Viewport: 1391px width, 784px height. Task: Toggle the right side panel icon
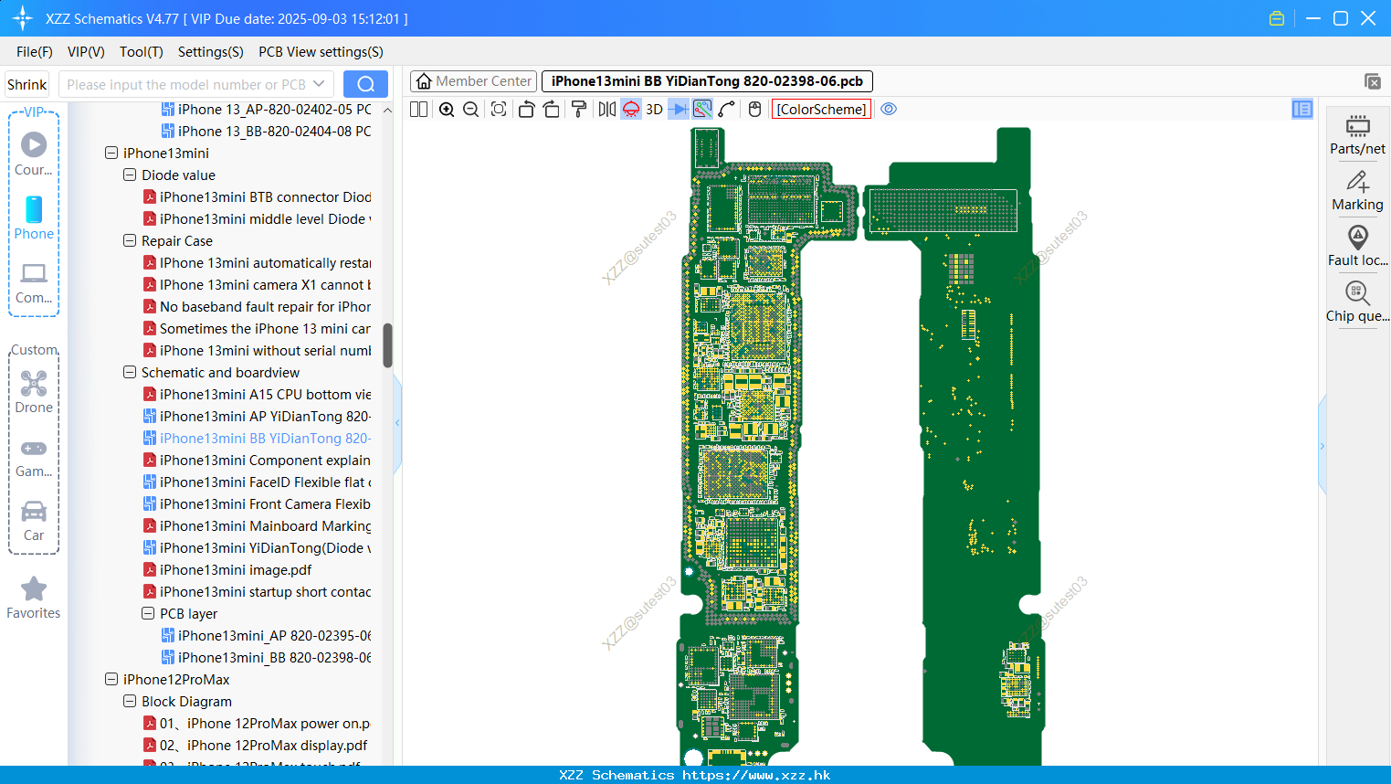pyautogui.click(x=1302, y=109)
